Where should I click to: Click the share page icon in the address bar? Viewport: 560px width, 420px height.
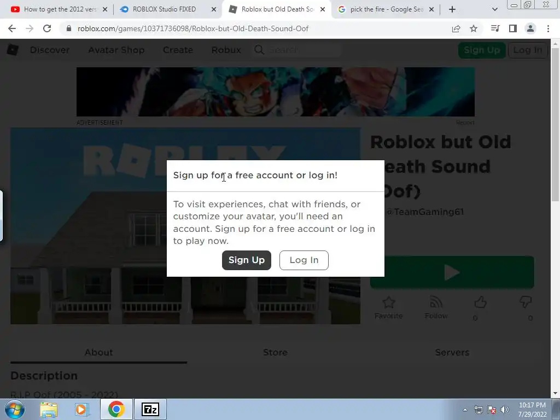tap(456, 28)
